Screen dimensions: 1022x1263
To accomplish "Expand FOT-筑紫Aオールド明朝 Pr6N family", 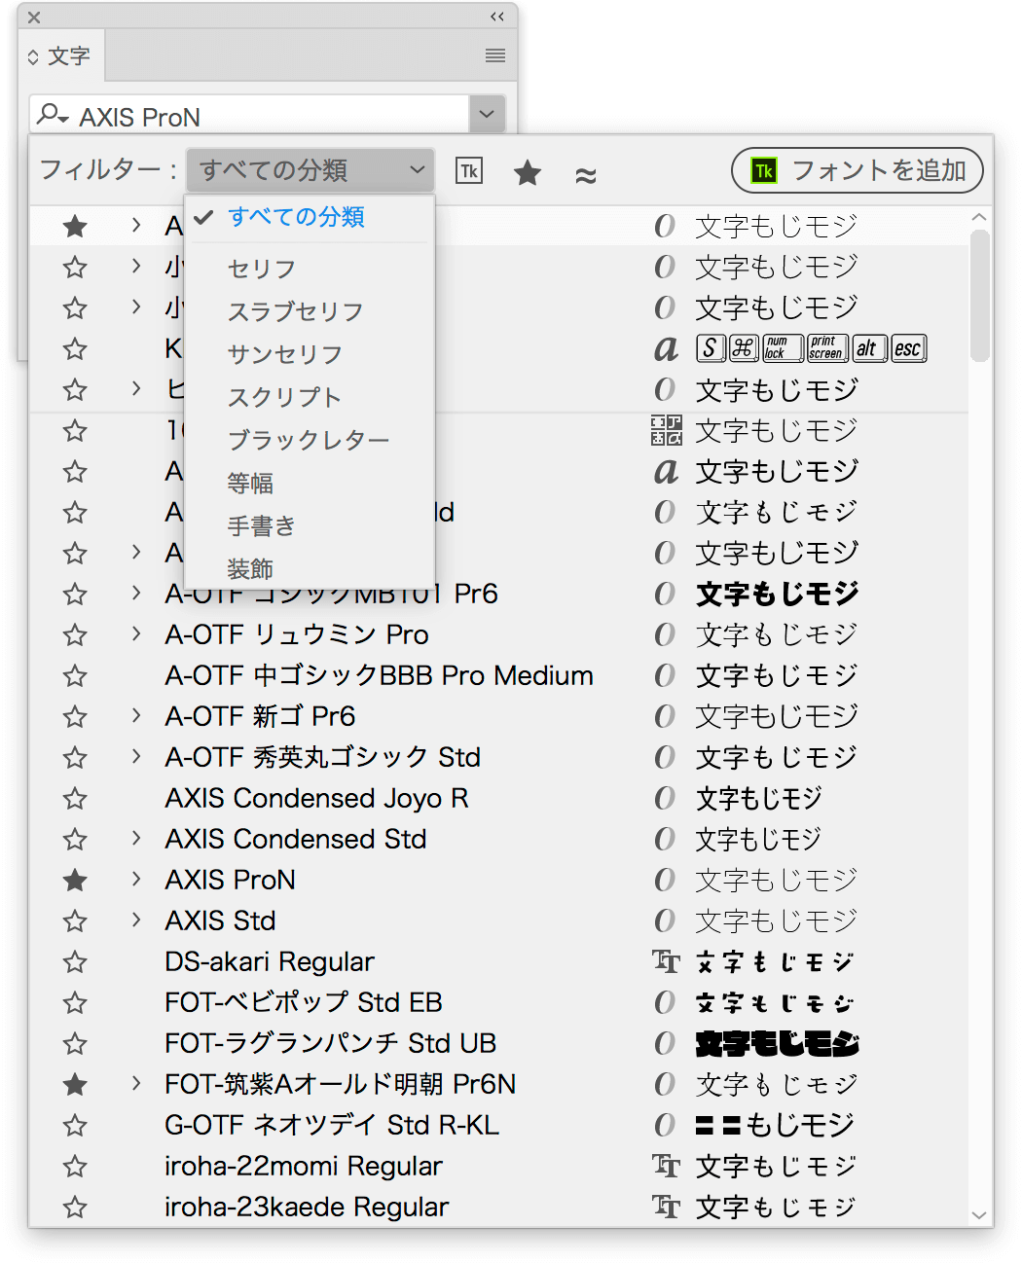I will tap(136, 1083).
